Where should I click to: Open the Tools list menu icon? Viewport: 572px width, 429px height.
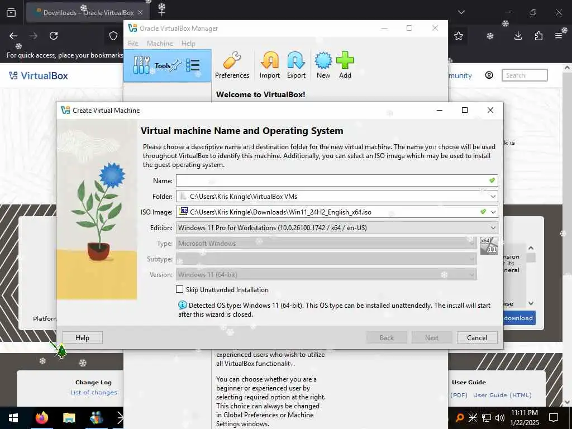pos(193,65)
